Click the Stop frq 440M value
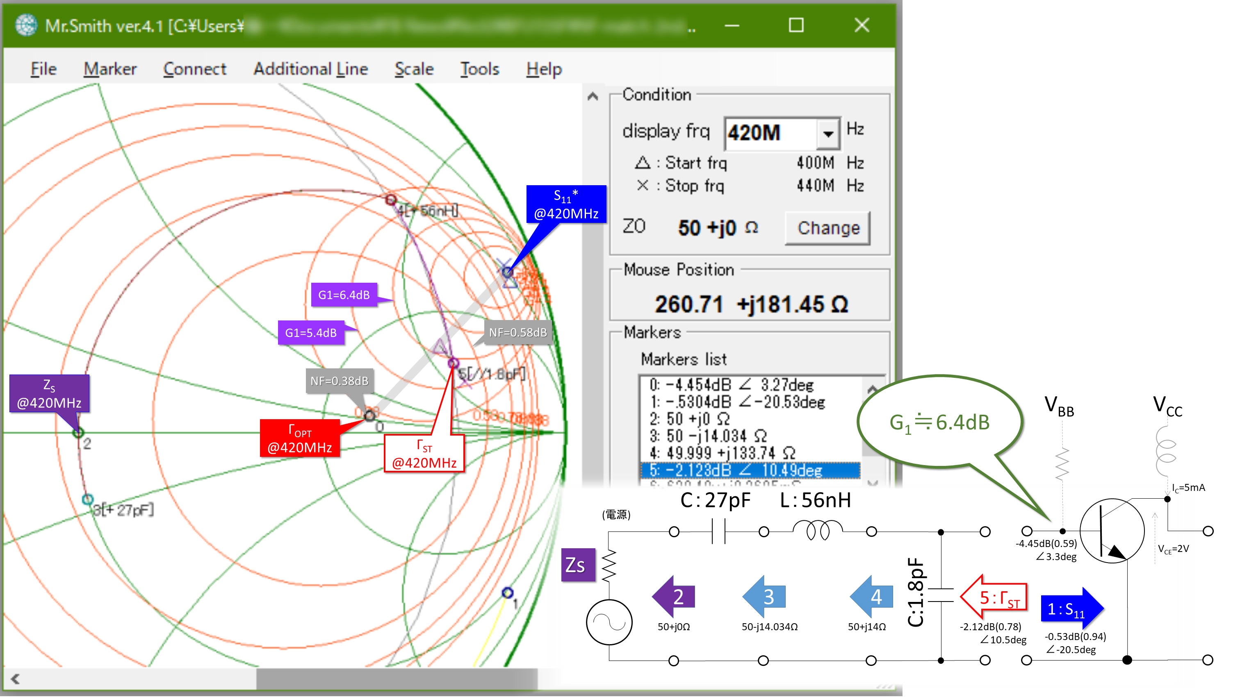This screenshot has width=1240, height=697. 815,185
